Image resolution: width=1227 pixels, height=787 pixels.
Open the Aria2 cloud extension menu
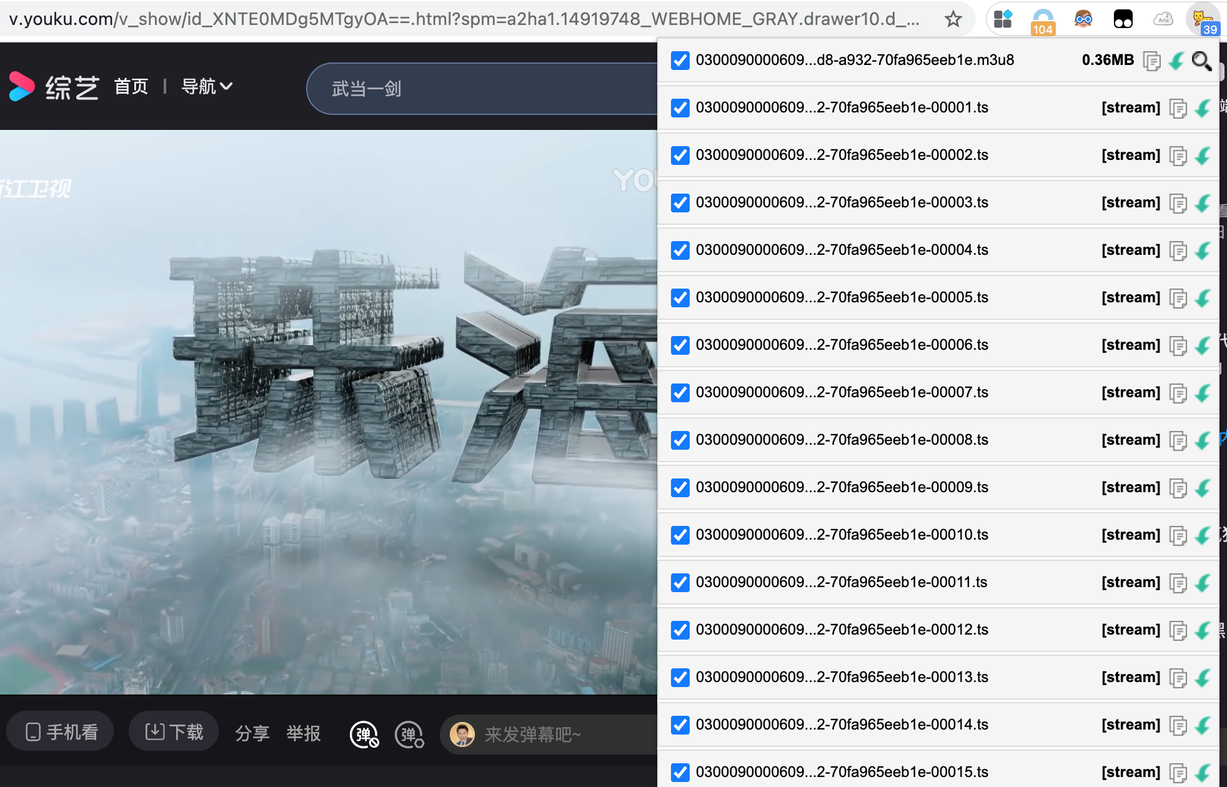(x=1163, y=19)
